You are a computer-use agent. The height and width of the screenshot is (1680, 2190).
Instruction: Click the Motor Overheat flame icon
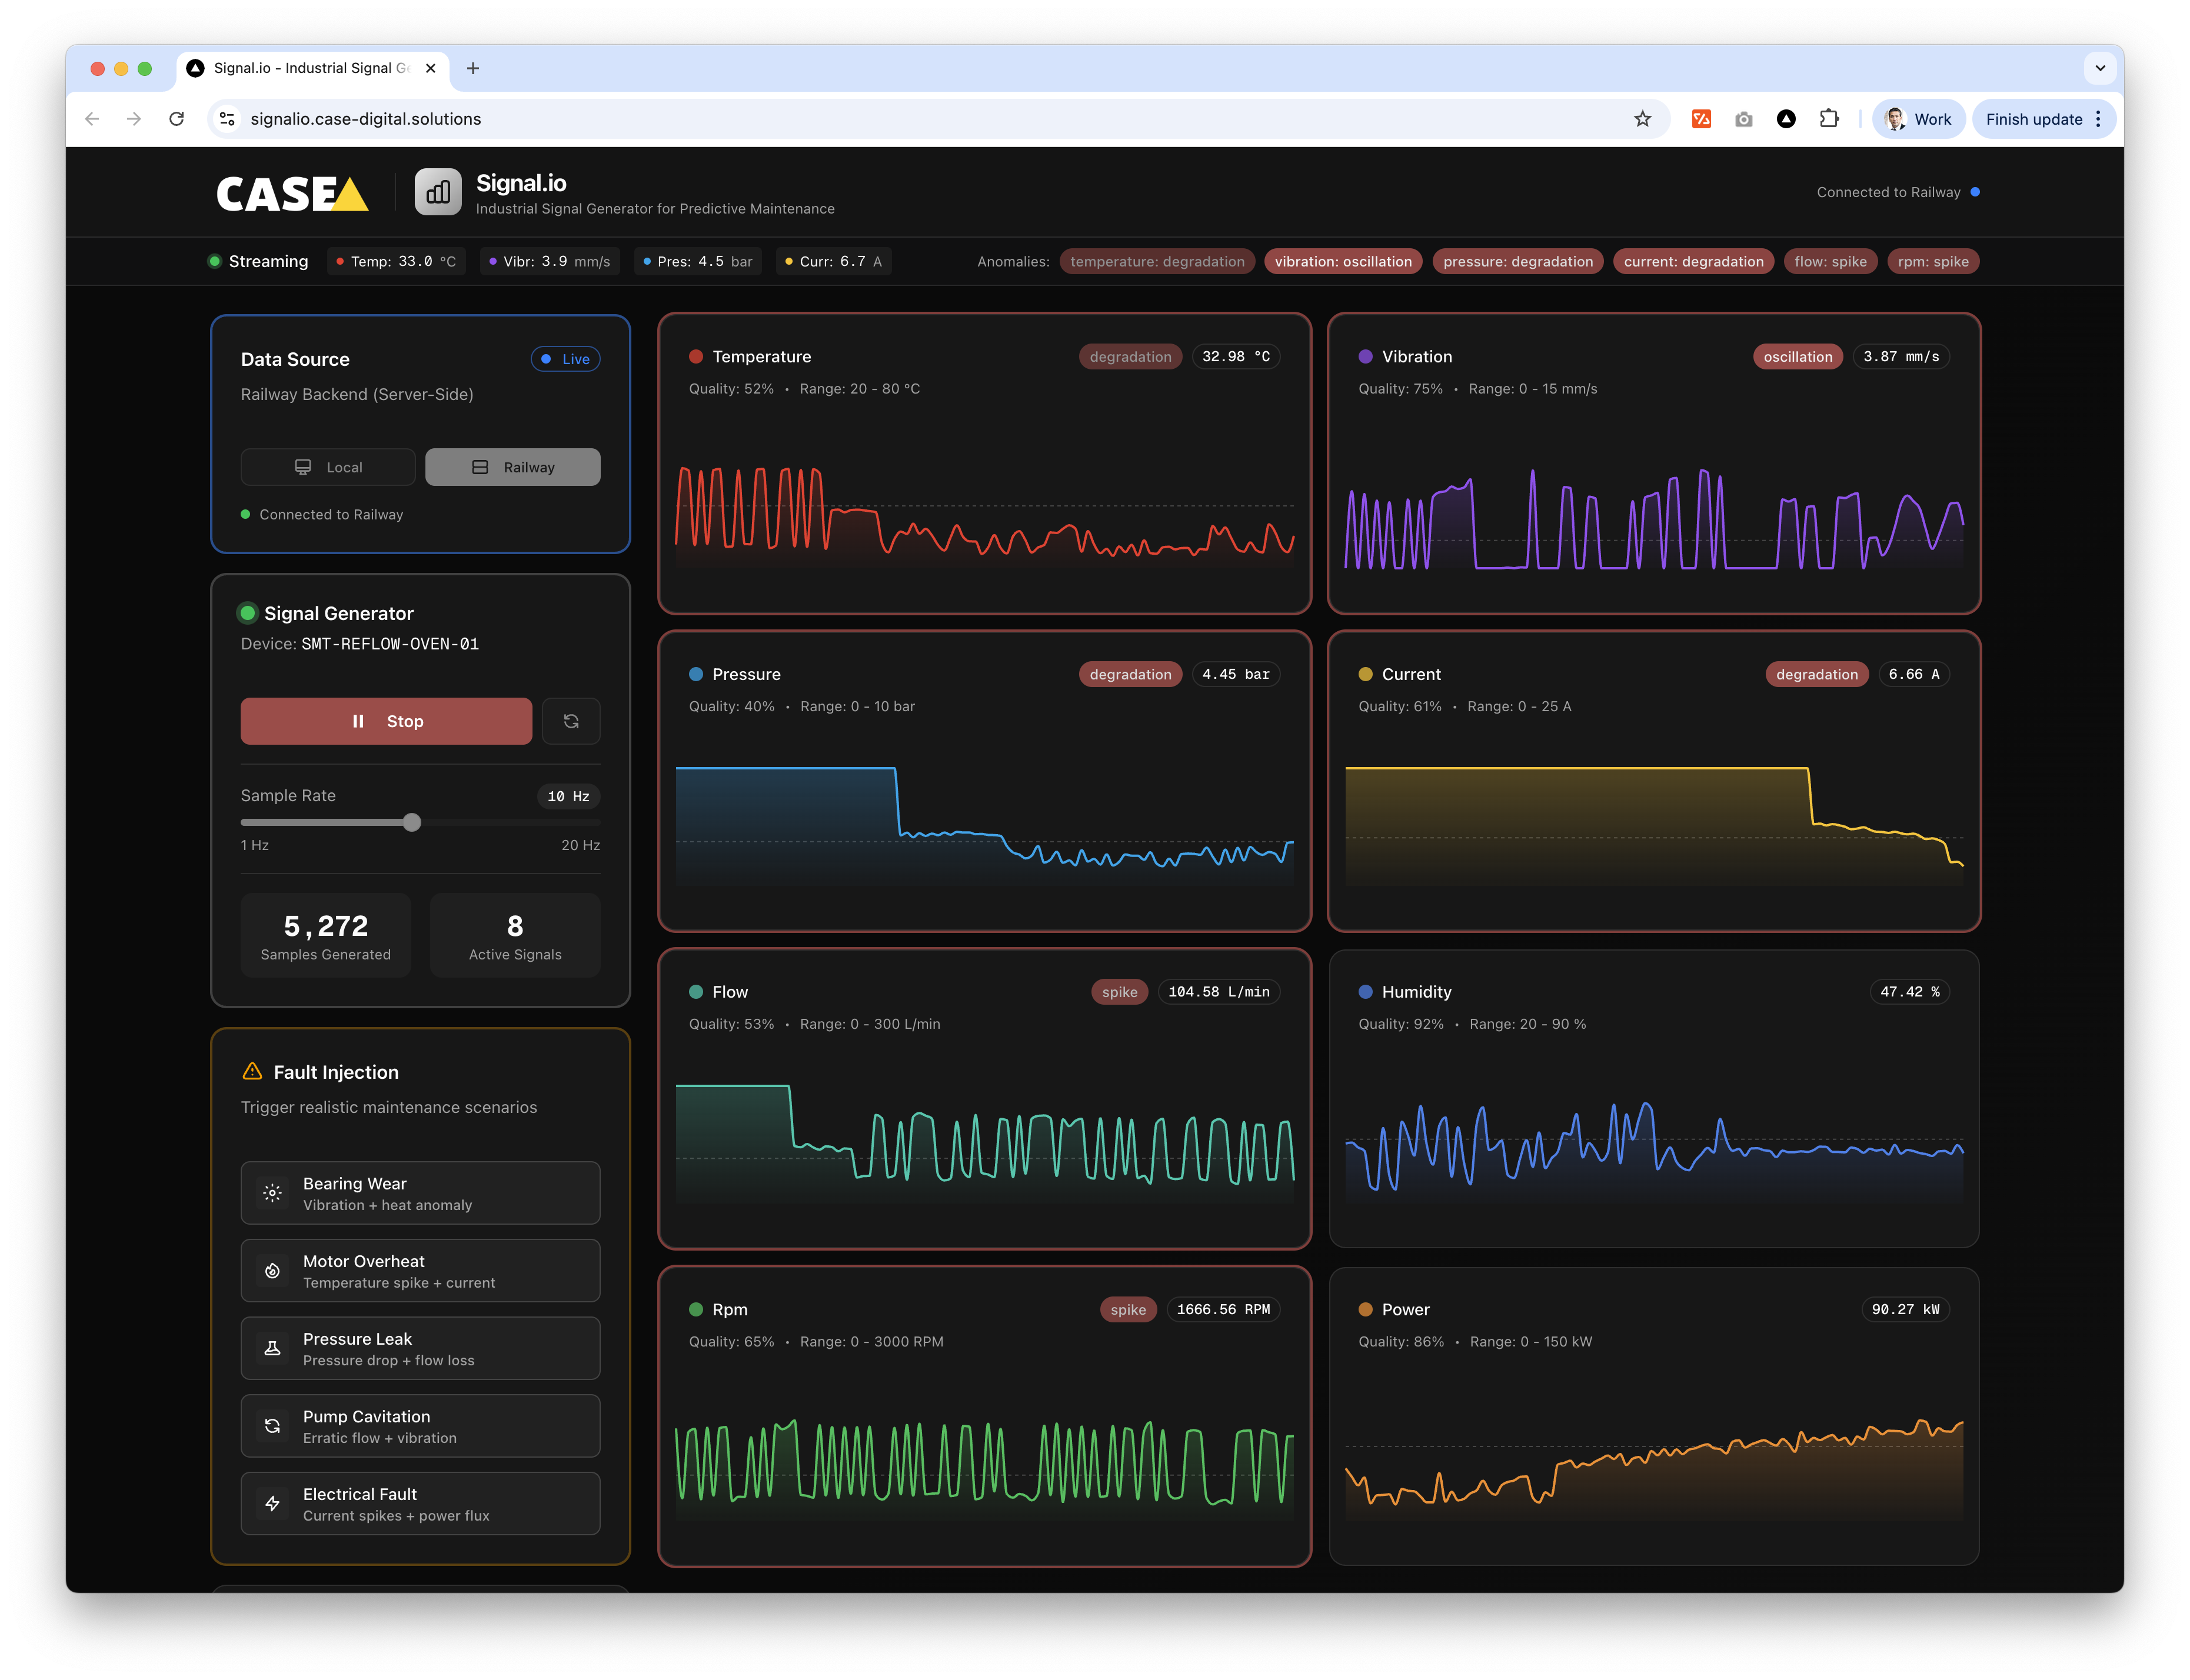click(x=272, y=1270)
